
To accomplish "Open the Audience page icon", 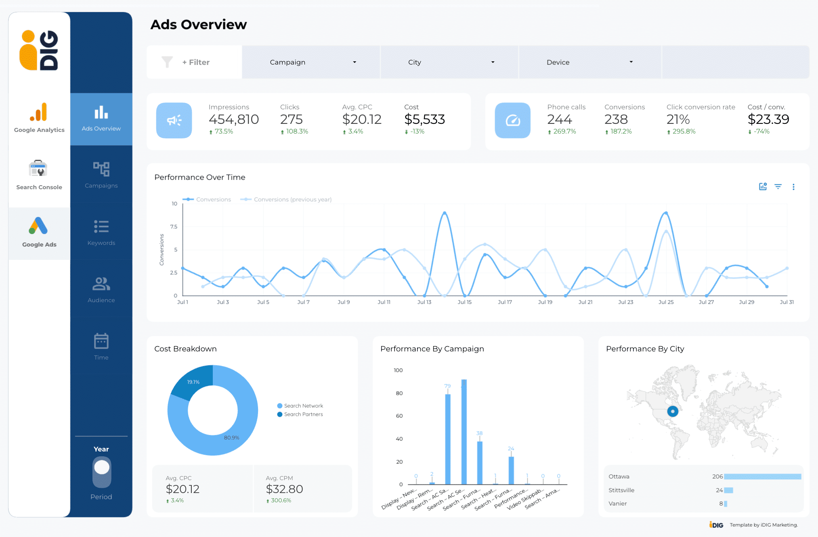I will point(101,284).
